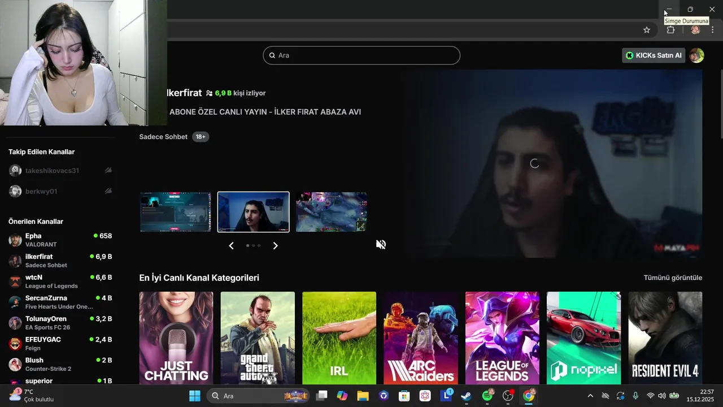This screenshot has width=723, height=407.
Task: Click Tümünü görüntüle link
Action: tap(673, 278)
